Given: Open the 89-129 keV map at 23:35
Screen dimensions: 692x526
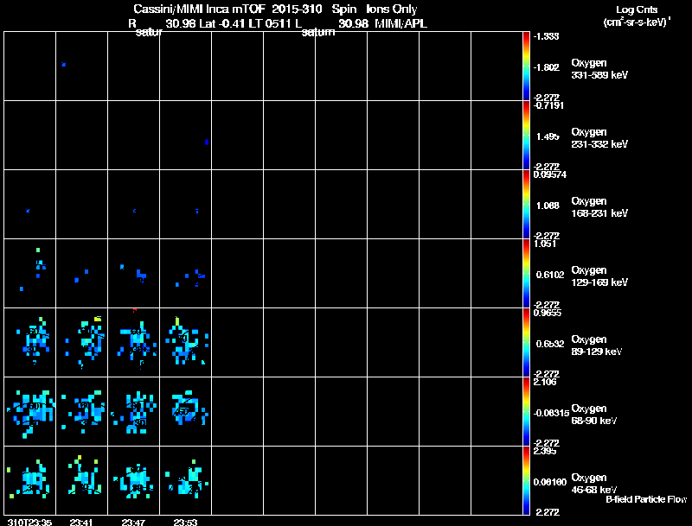Looking at the screenshot, I should 30,342.
